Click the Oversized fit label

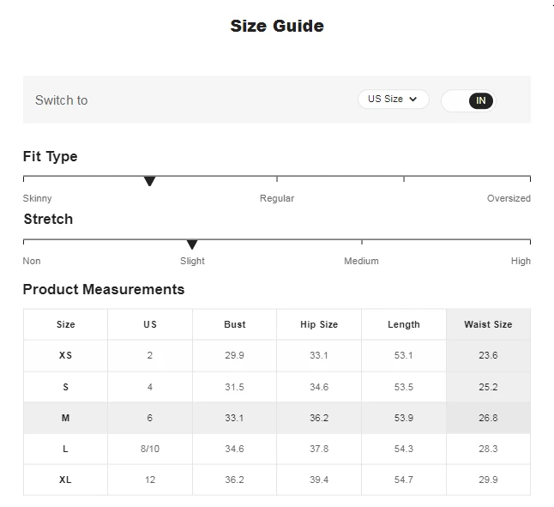(x=509, y=198)
